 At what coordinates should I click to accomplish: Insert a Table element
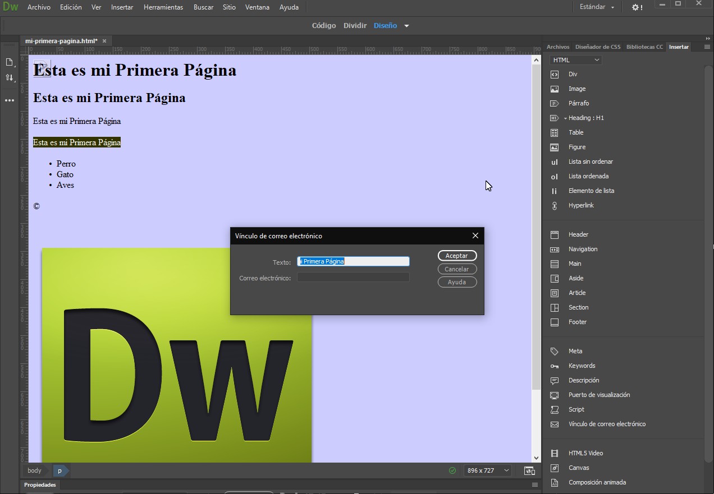[575, 132]
